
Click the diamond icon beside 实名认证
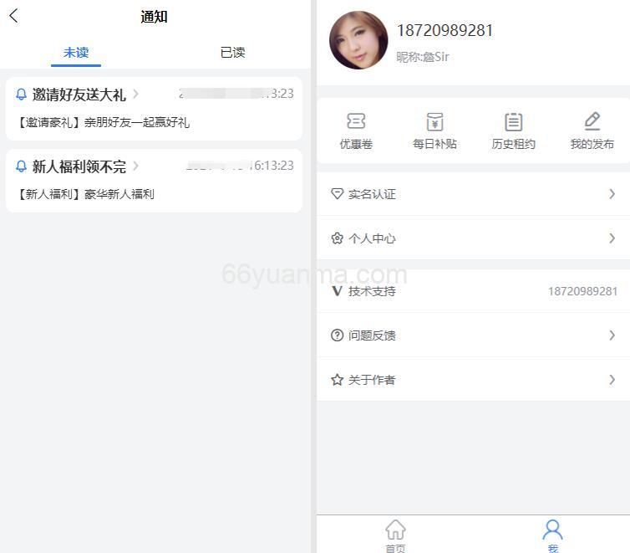[x=337, y=194]
